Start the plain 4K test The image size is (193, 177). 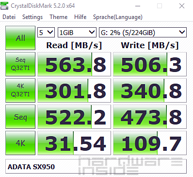[x=20, y=143]
